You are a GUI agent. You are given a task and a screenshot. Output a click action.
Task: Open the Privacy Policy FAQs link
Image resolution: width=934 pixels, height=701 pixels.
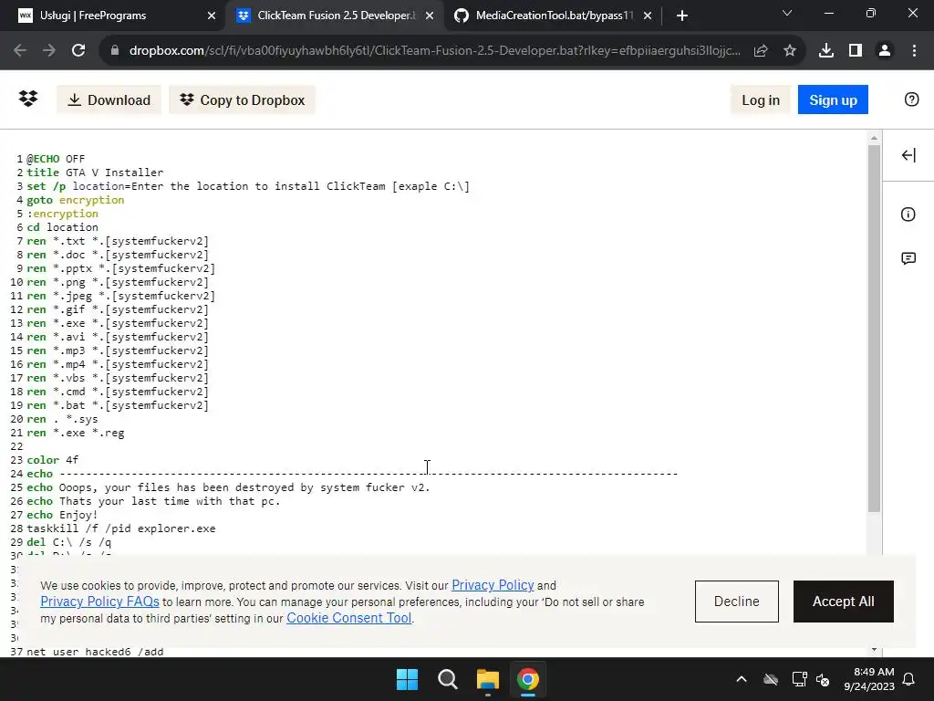click(x=99, y=602)
